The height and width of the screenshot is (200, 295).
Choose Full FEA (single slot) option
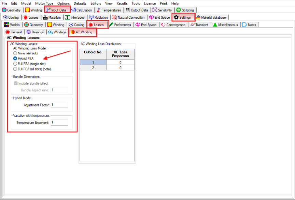pos(15,64)
